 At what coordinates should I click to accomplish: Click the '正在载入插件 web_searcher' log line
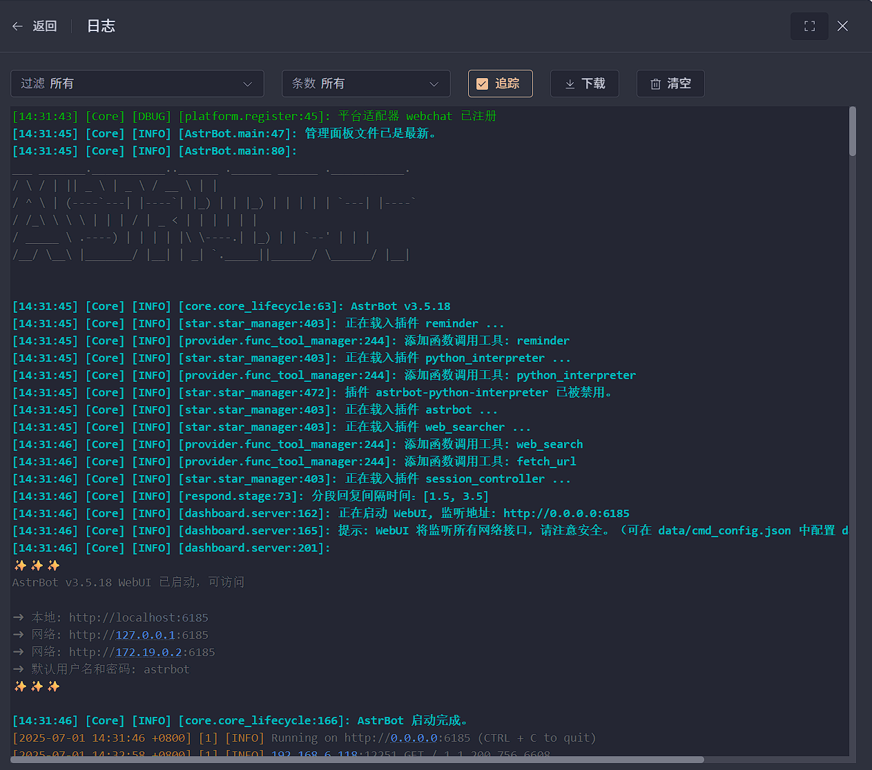272,427
